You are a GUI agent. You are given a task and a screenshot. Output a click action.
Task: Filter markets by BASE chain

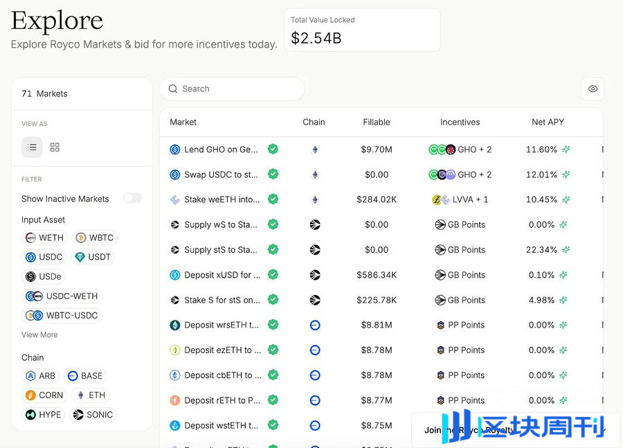pos(85,376)
